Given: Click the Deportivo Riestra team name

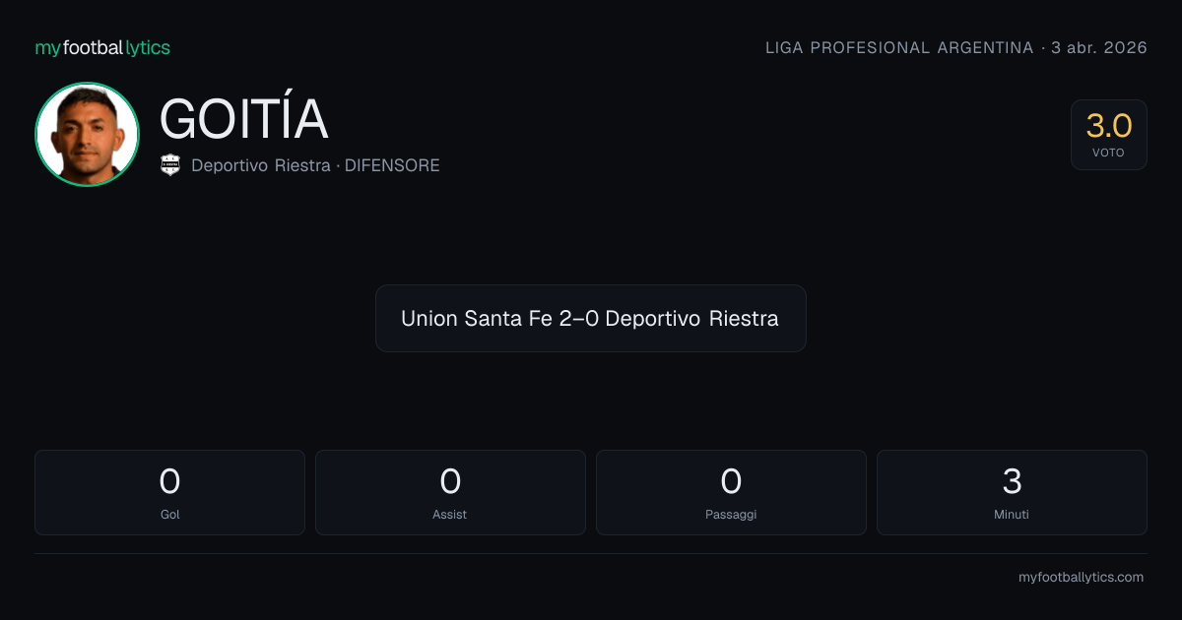Looking at the screenshot, I should pos(261,165).
